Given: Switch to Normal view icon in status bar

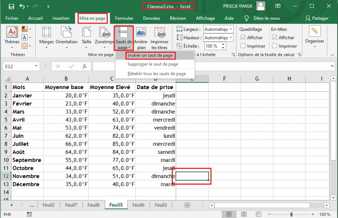Looking at the screenshot, I should (x=229, y=214).
